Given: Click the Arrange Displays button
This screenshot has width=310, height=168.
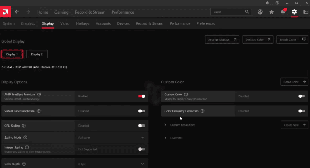Looking at the screenshot, I should click(x=222, y=39).
